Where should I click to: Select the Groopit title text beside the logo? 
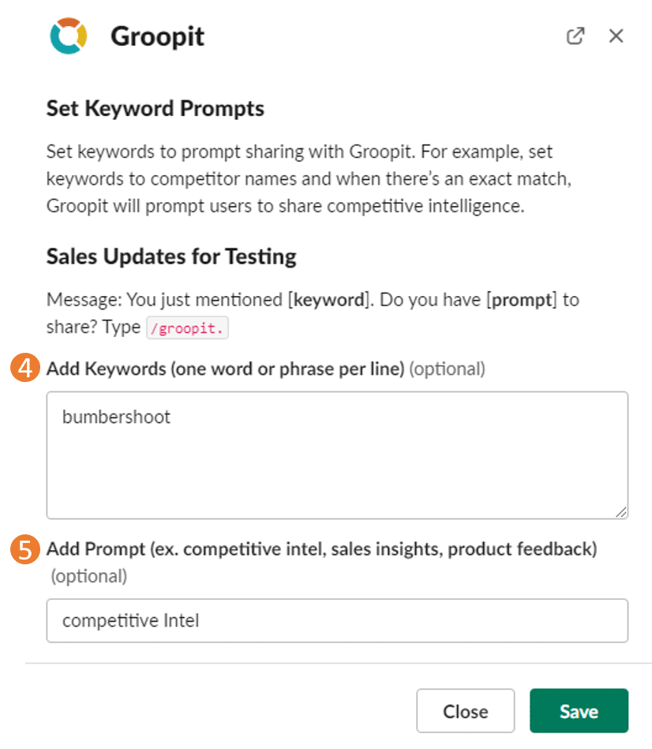click(x=156, y=36)
